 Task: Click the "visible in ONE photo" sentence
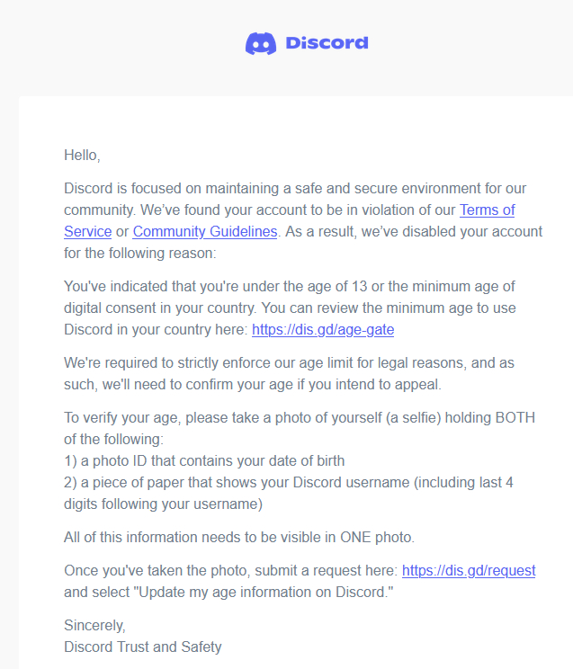pyautogui.click(x=239, y=538)
